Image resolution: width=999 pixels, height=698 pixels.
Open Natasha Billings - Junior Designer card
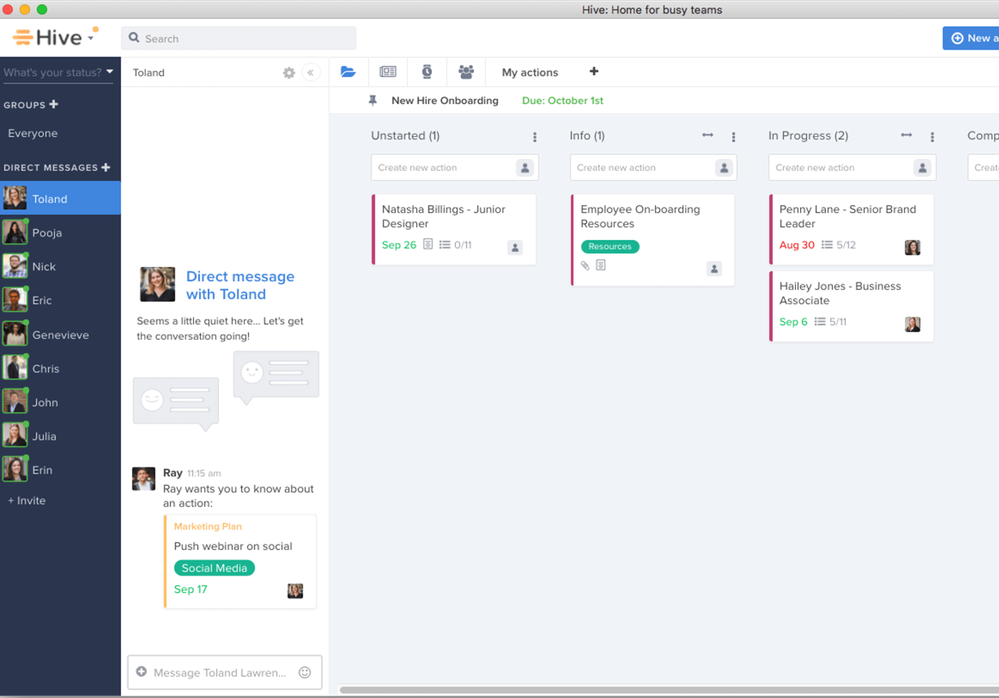[x=454, y=229]
